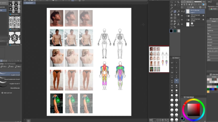Click the Navigator canvas thumbnail
Image resolution: width=218 pixels, height=122 pixels.
(159, 59)
